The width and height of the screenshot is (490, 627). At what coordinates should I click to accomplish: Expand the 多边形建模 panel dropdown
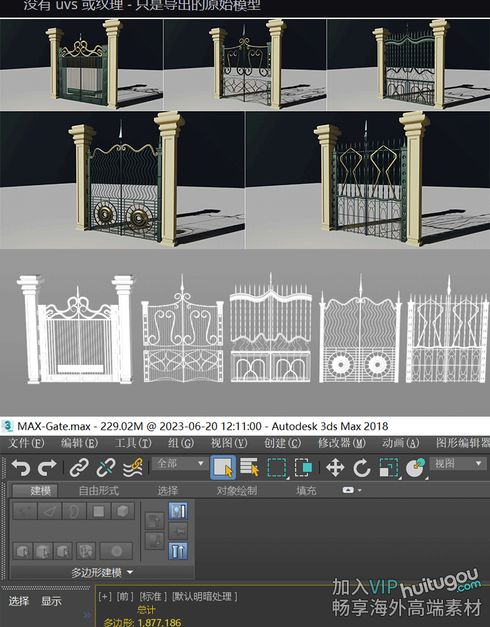102,573
